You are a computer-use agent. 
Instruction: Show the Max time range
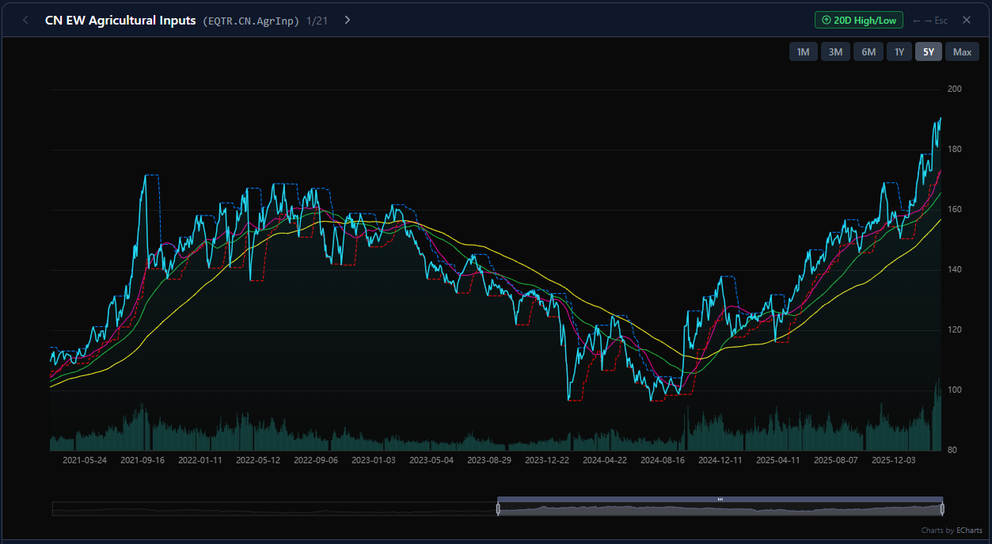click(x=962, y=51)
